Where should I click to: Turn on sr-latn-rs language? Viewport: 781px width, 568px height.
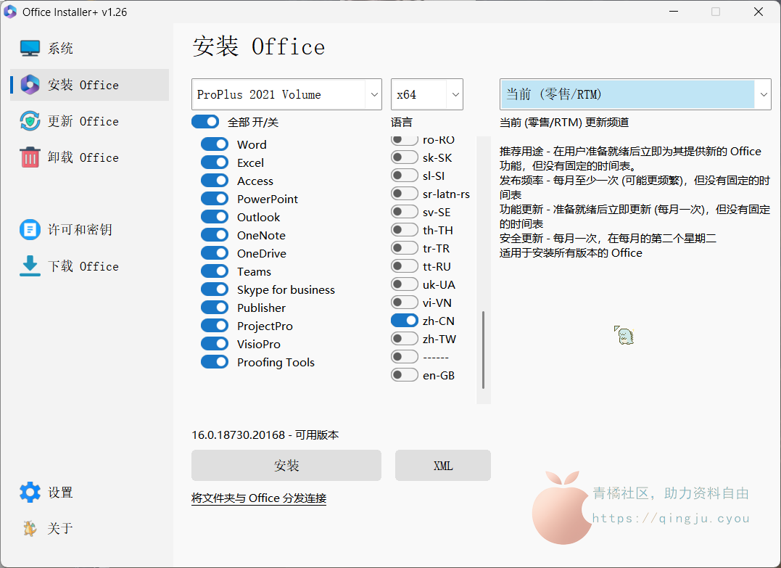pyautogui.click(x=405, y=194)
